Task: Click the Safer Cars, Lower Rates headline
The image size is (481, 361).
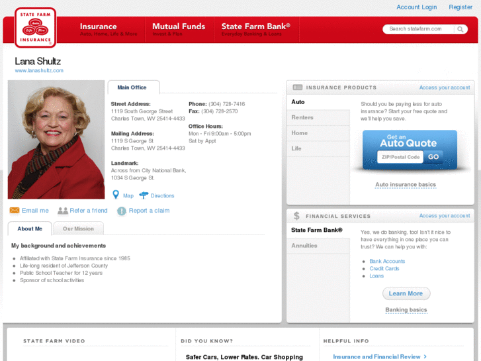Action: (244, 357)
